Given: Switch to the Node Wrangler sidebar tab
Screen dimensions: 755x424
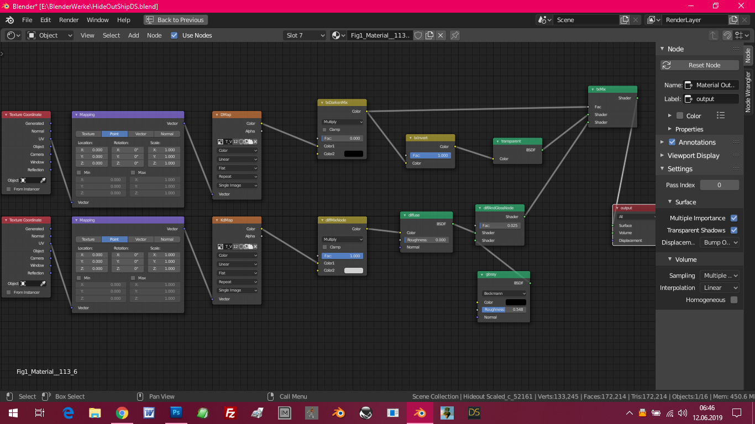Looking at the screenshot, I should click(748, 91).
